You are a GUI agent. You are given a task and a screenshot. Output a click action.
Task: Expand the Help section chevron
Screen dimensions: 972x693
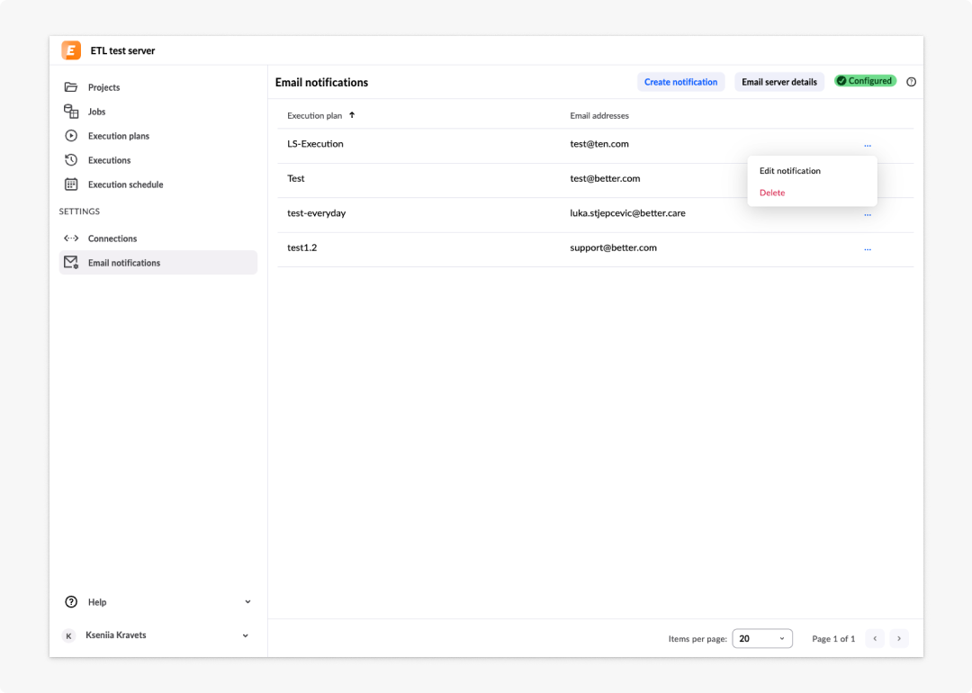pos(247,602)
